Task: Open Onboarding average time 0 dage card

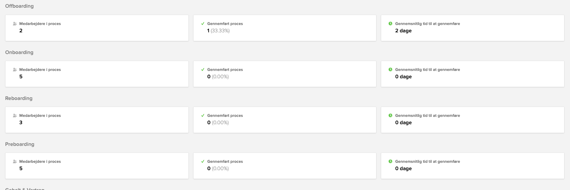Action: click(472, 74)
